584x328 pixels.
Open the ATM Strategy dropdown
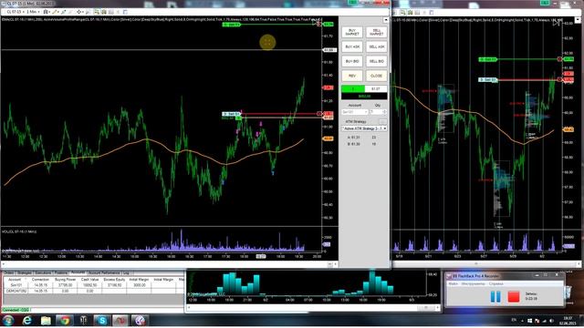tap(364, 128)
